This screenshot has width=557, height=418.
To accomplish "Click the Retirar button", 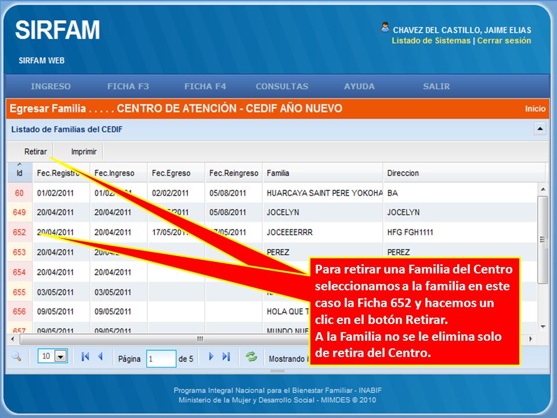I will click(x=35, y=152).
